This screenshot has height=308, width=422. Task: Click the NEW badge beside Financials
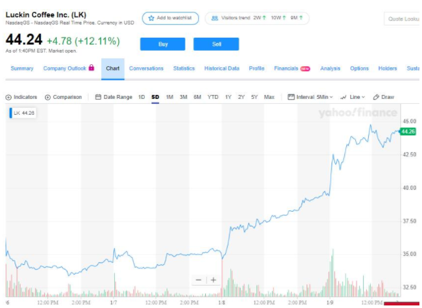click(x=305, y=69)
